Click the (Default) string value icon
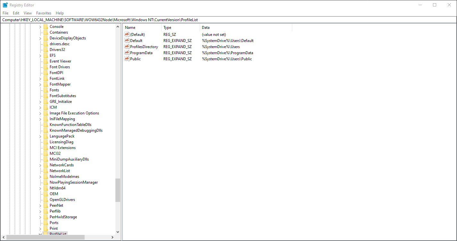Viewport: 457px width, 241px height. (x=127, y=34)
